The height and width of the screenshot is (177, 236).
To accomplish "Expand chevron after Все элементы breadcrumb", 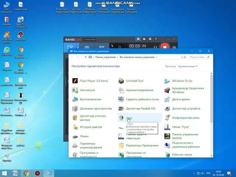I will coord(156,57).
